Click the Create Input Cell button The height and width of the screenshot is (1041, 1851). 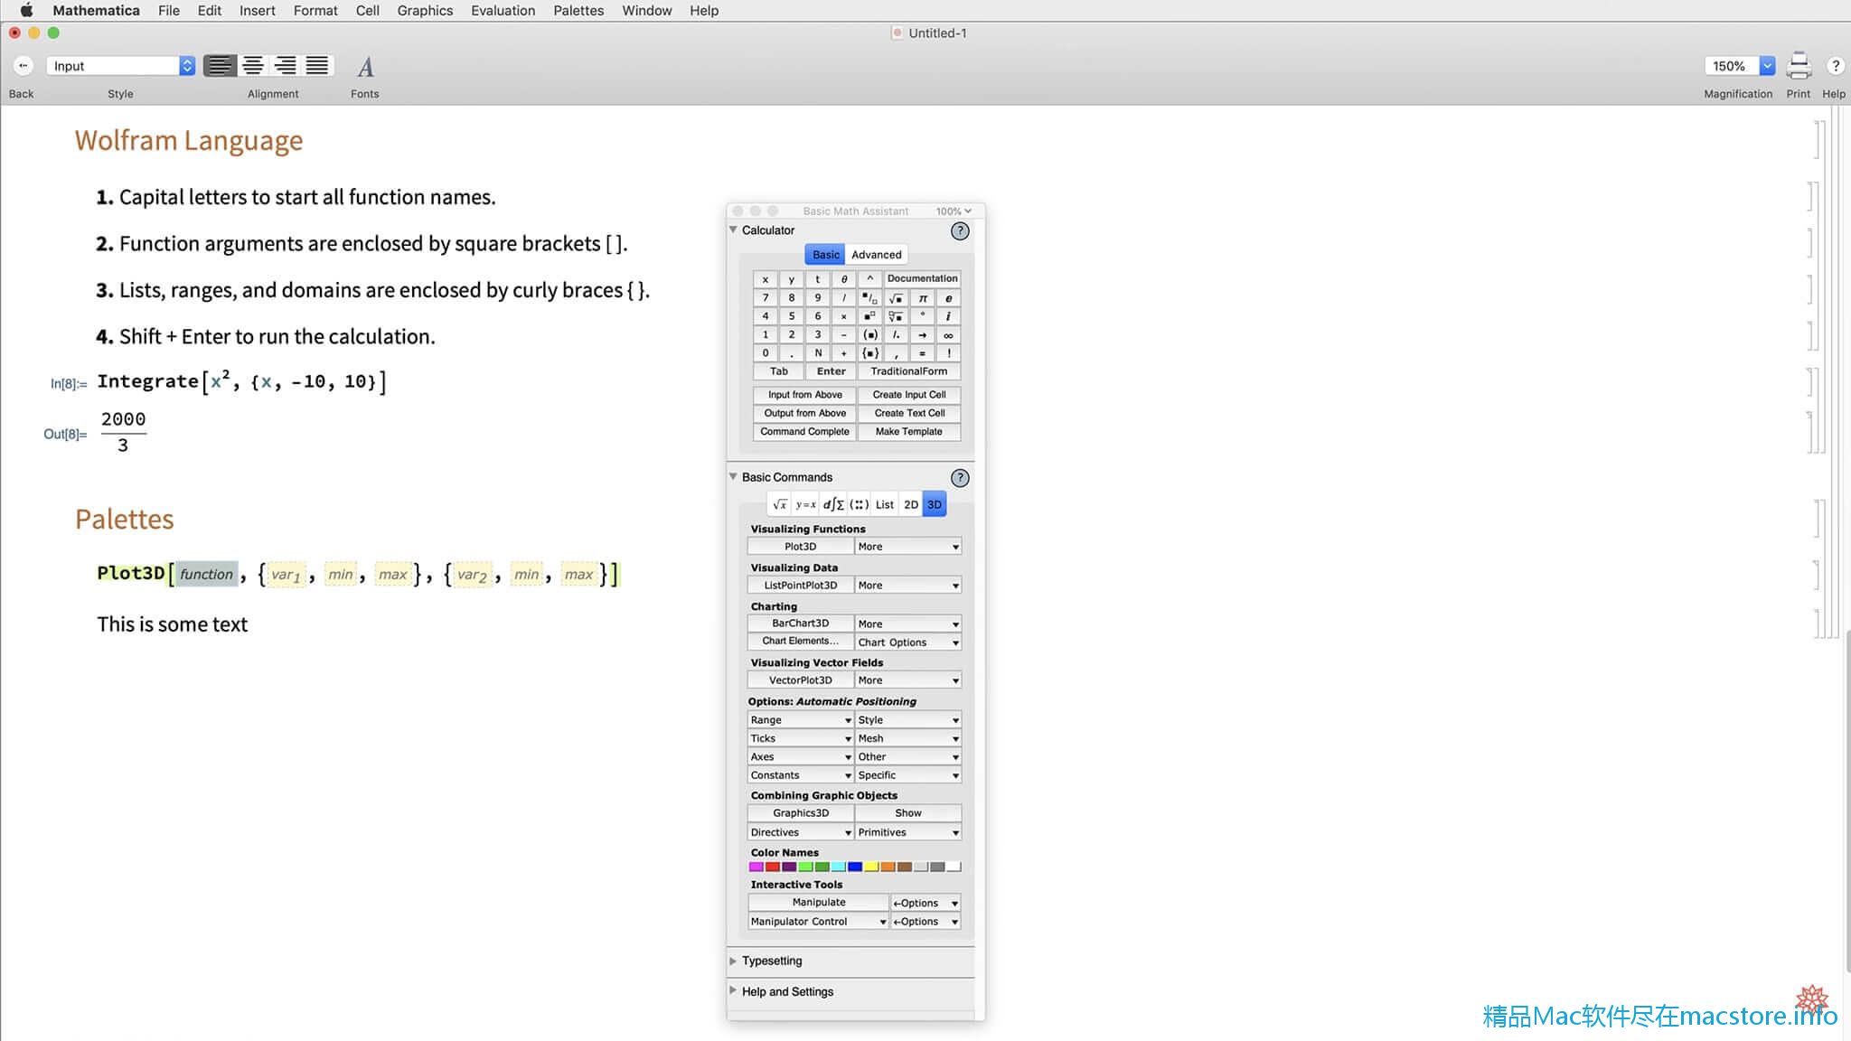(x=909, y=395)
